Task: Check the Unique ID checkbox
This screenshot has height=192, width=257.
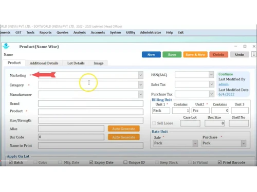Action: [x=125, y=162]
